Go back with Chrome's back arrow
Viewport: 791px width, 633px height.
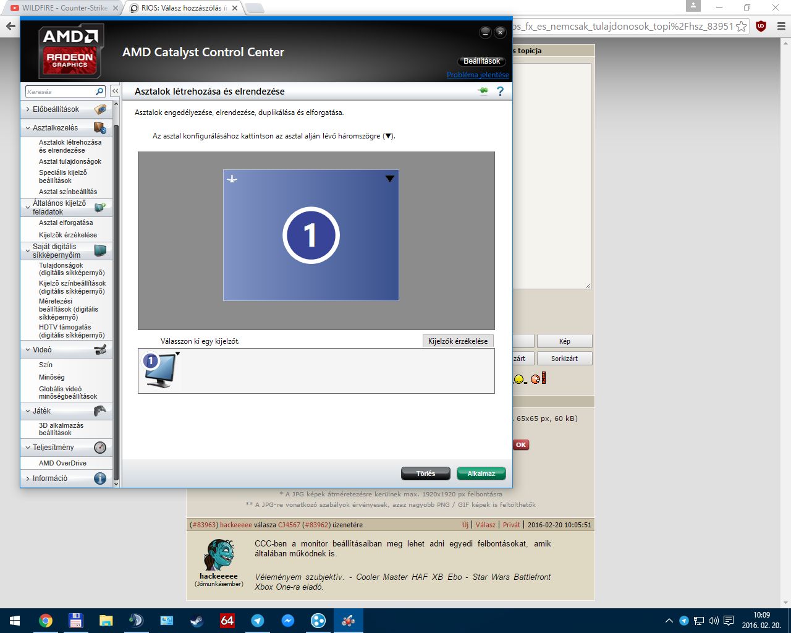point(11,26)
